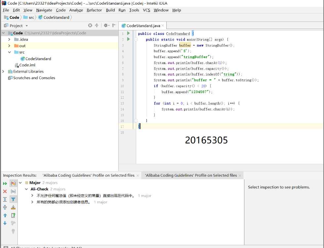324x248 pixels.
Task: Open Analyze menu
Action: click(x=76, y=10)
